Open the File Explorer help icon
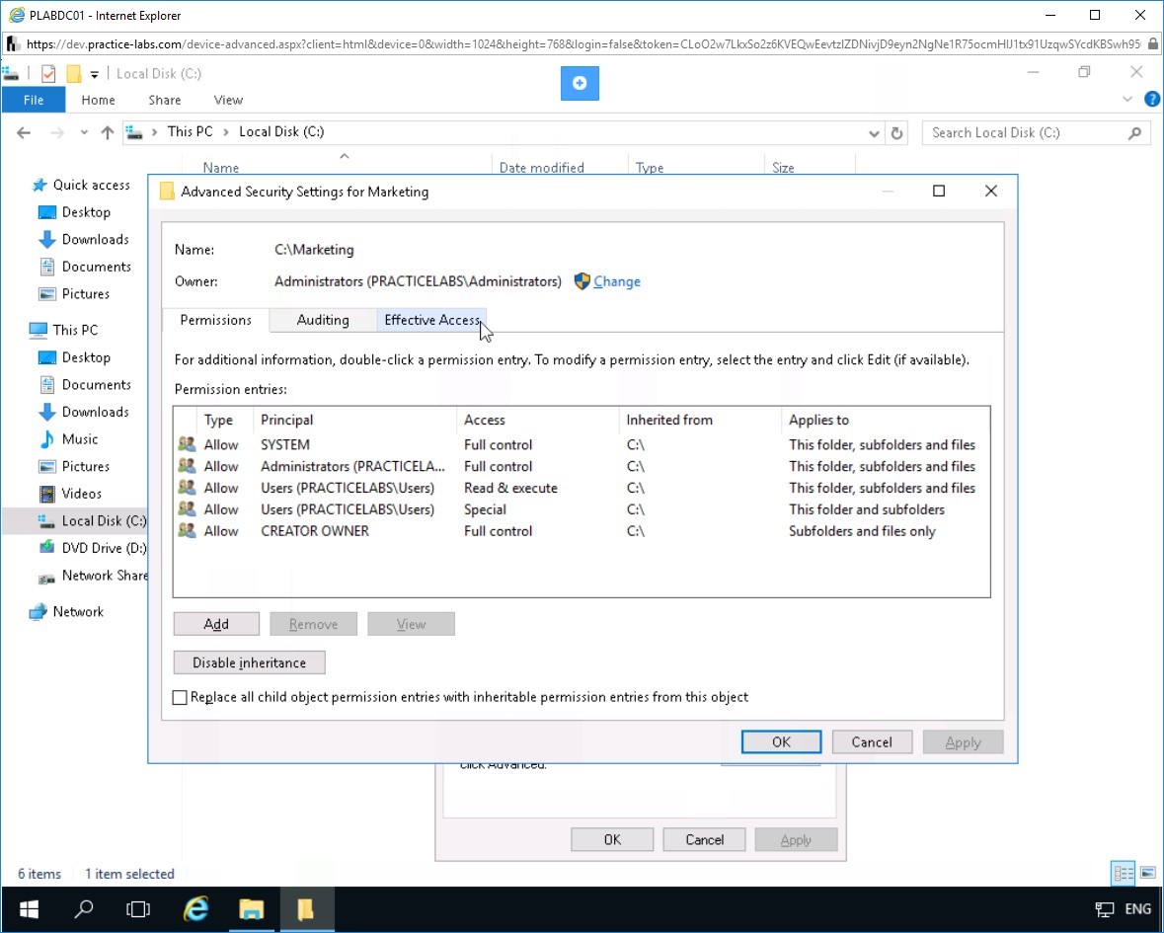 point(1151,100)
